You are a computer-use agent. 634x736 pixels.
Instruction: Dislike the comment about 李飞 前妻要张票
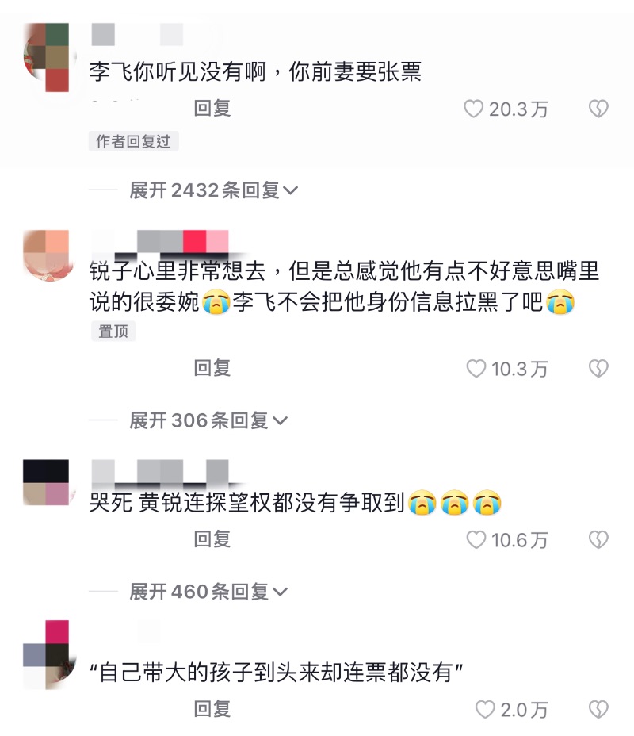pyautogui.click(x=598, y=109)
